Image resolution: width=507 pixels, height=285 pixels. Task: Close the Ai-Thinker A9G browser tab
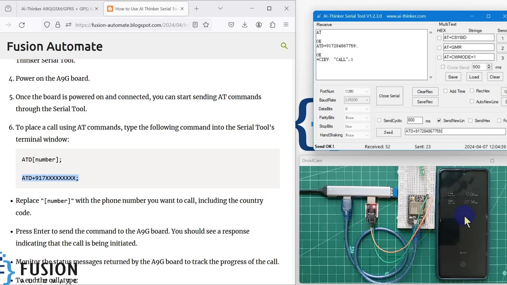pos(96,8)
